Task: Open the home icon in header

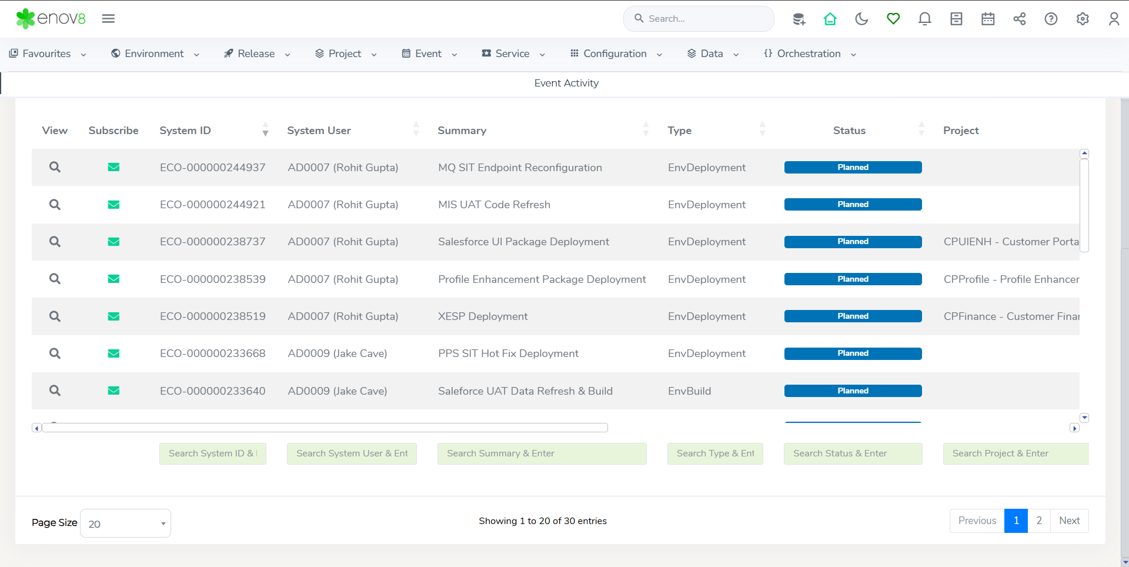Action: [x=830, y=19]
